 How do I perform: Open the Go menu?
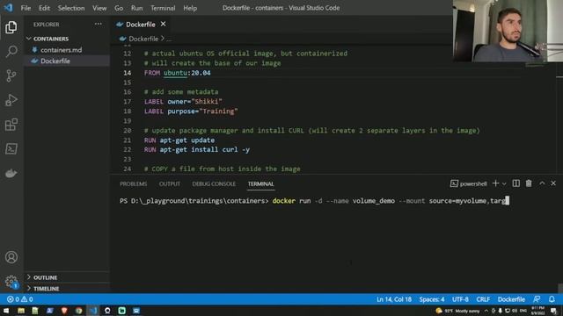click(119, 8)
